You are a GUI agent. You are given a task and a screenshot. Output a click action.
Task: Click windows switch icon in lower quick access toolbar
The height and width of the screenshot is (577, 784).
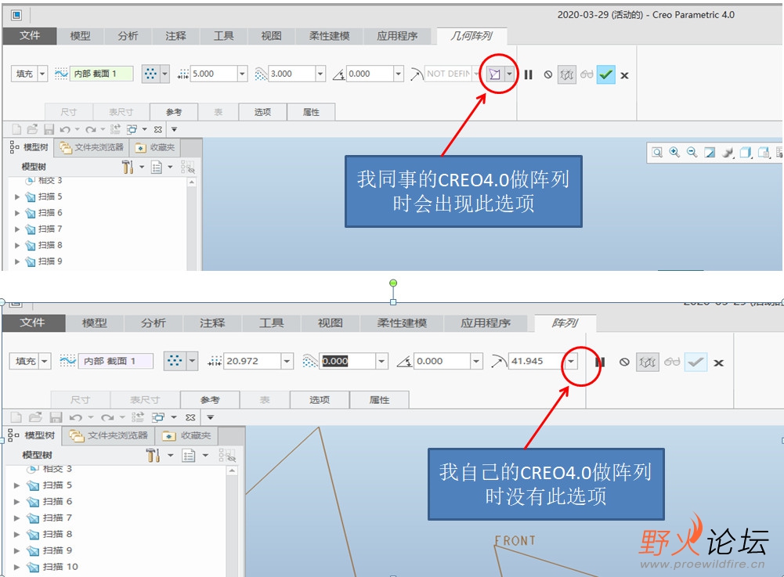coord(158,417)
